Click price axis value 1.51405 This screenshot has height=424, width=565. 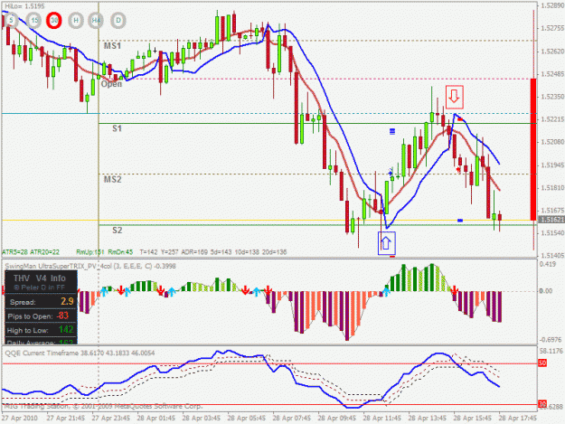(552, 256)
